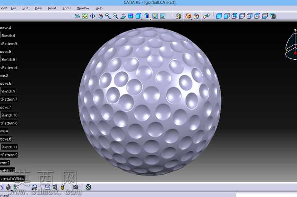Click the yellow Measure Inertia weight icon
This screenshot has height=197, width=297.
[x=62, y=187]
